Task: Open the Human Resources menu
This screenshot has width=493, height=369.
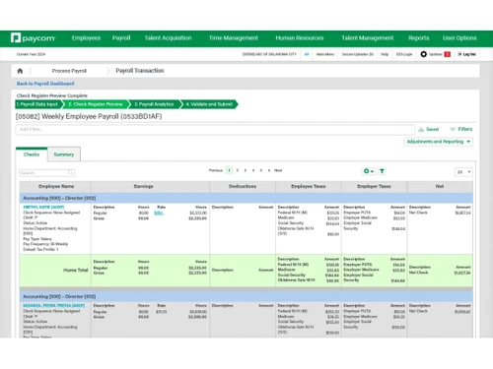Action: point(300,38)
